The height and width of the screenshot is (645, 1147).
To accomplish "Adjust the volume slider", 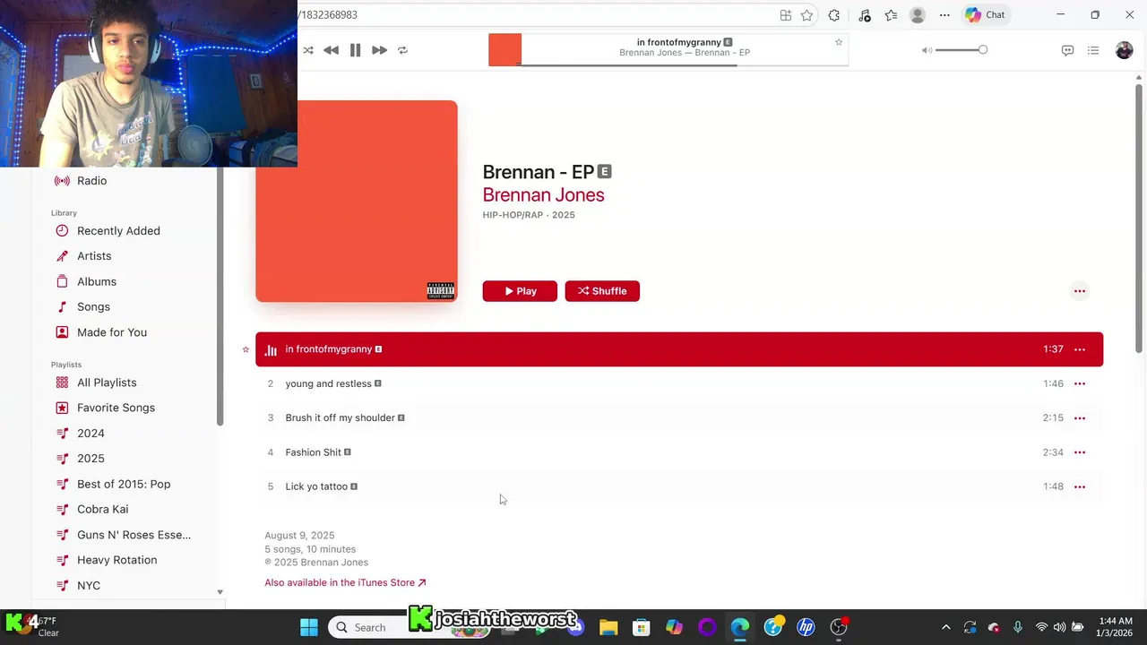I will 961,50.
